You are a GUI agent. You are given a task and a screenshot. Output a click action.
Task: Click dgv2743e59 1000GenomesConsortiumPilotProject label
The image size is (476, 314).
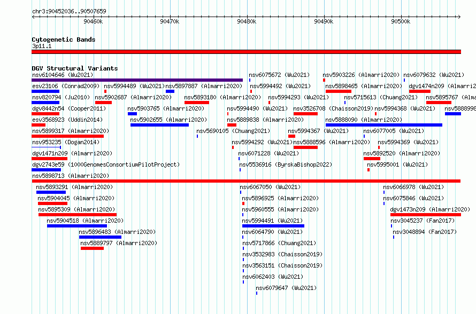pos(106,164)
